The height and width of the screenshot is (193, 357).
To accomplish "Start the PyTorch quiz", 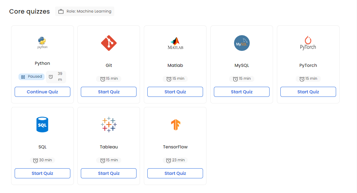I will click(x=308, y=92).
